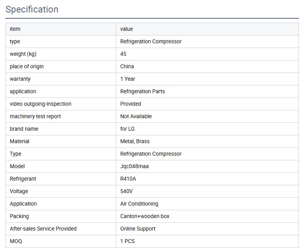Click the 'Refrigeration Compressor' value in type row
The image size is (304, 252).
(151, 41)
